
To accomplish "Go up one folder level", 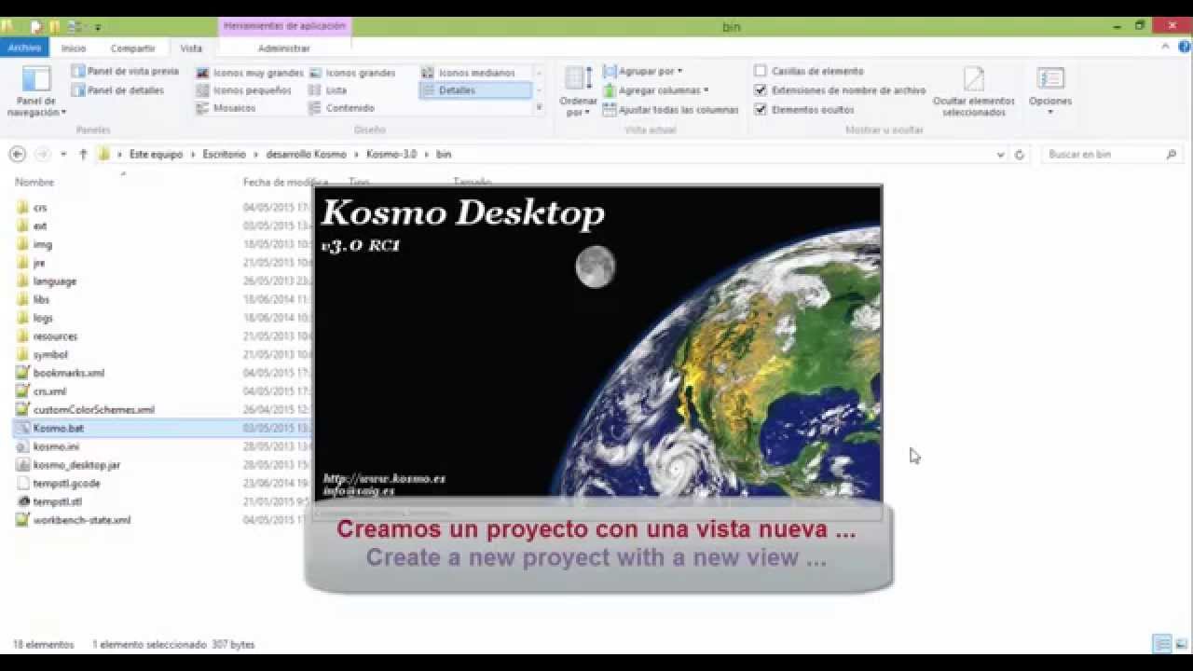I will [x=83, y=154].
